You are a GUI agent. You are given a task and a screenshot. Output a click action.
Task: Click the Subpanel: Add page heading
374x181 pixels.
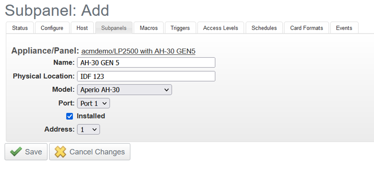[x=57, y=10]
